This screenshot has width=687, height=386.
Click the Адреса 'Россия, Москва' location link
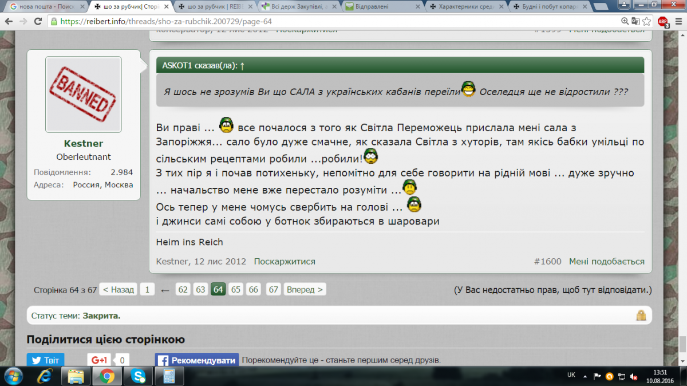[103, 185]
